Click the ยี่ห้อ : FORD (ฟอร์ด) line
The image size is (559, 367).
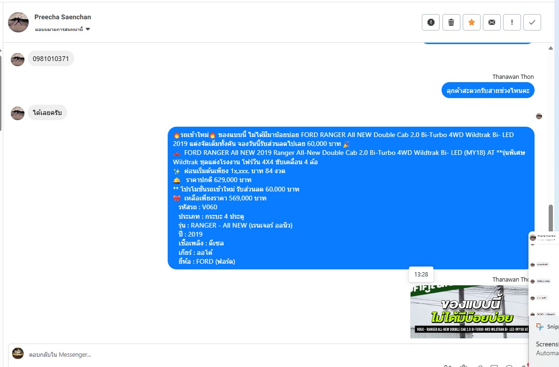[207, 261]
